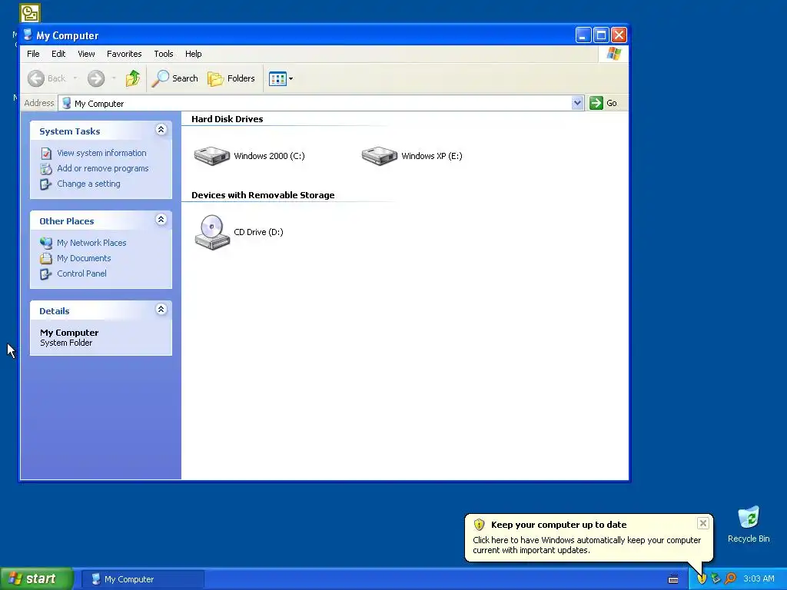The width and height of the screenshot is (787, 590).
Task: Open the Favorites menu
Action: click(124, 54)
